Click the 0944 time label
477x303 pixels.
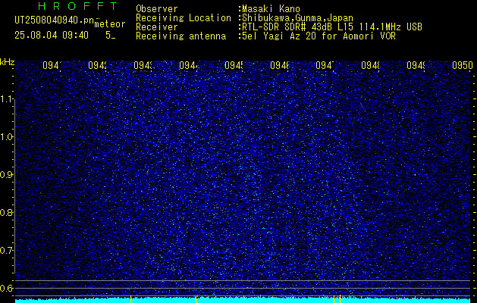coord(189,65)
